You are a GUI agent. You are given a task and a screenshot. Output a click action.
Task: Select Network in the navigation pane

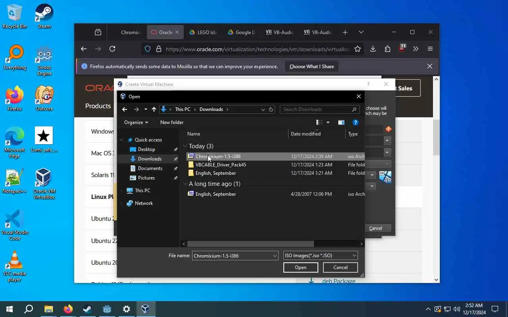pos(144,203)
